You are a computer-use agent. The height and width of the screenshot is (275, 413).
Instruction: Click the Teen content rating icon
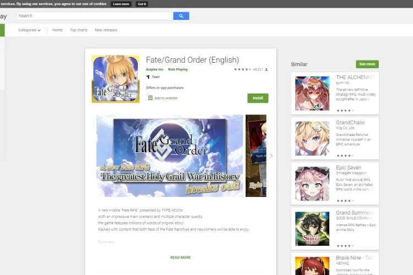148,77
